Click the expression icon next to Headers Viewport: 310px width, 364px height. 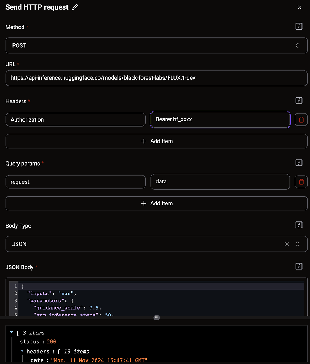coord(299,101)
